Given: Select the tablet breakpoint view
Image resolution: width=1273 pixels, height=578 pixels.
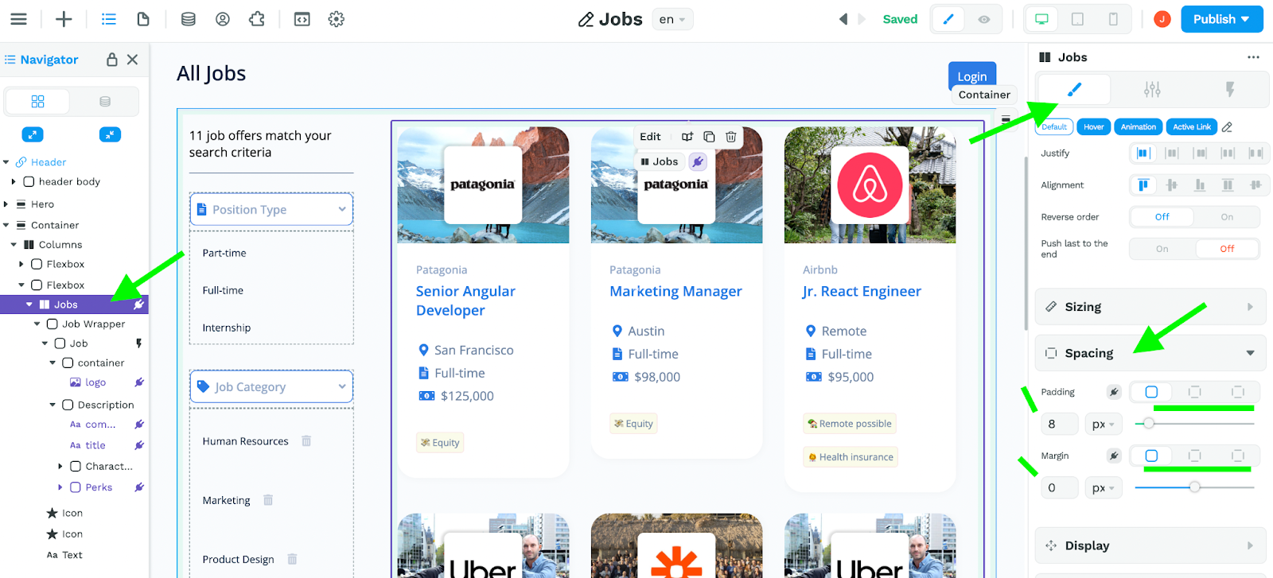Looking at the screenshot, I should coord(1077,19).
